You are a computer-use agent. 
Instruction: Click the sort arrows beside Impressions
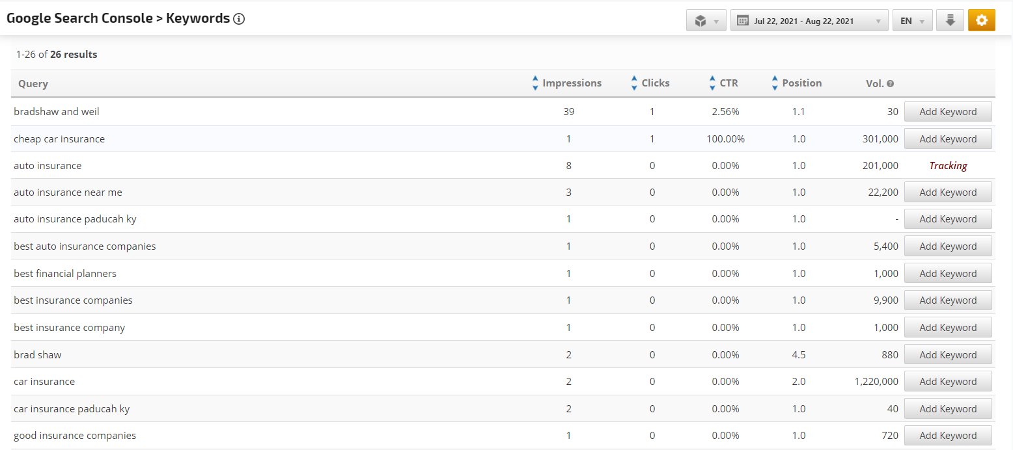coord(535,83)
